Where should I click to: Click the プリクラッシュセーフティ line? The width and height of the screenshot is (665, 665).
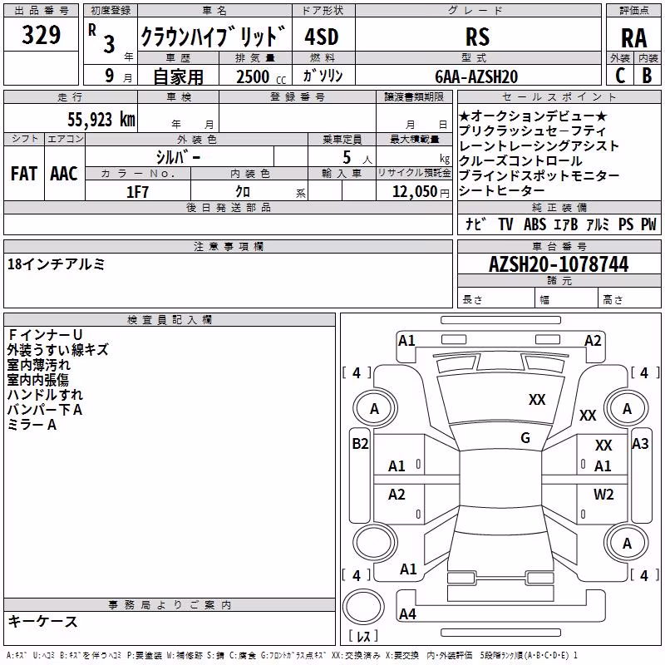pos(532,131)
